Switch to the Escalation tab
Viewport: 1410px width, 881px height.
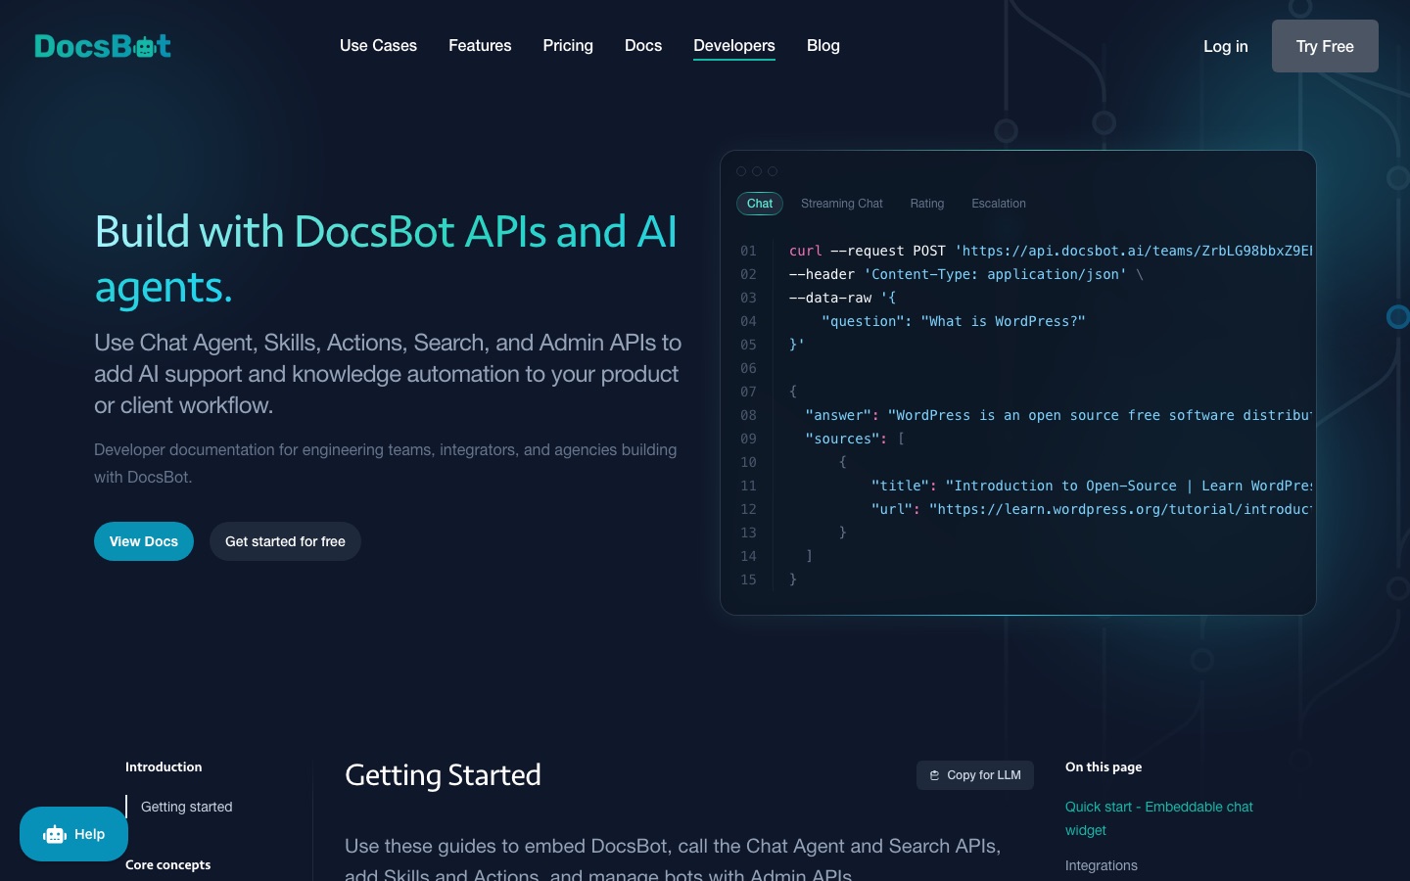click(x=999, y=204)
